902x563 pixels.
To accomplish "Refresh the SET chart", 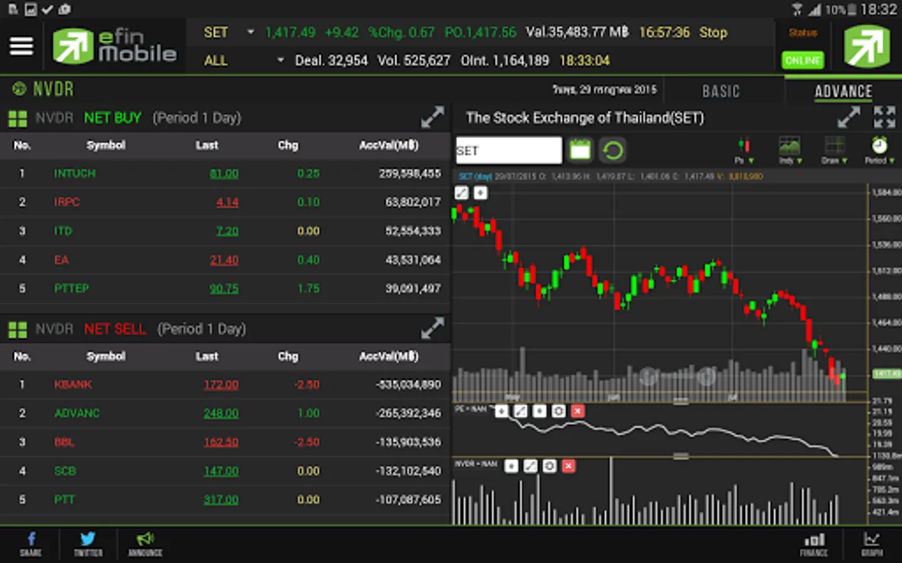I will pos(613,150).
